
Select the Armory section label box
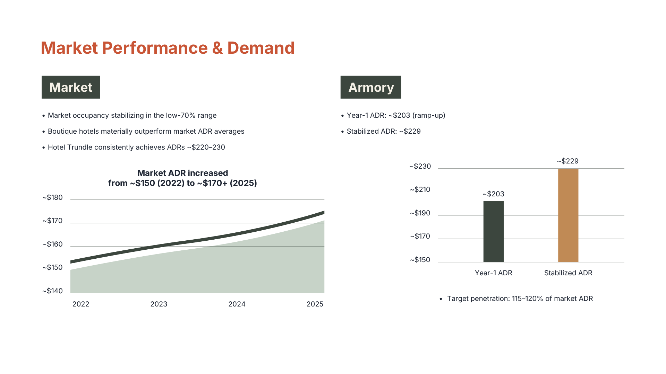(x=371, y=87)
